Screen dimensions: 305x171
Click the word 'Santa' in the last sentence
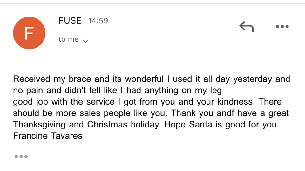coord(200,125)
